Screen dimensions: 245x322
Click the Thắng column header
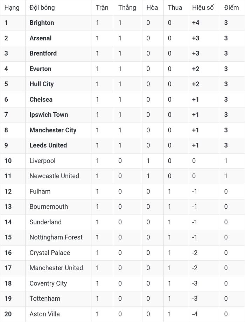(x=127, y=8)
